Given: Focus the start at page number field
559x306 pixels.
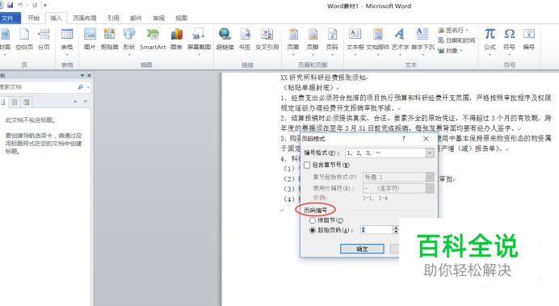Looking at the screenshot, I should tap(376, 230).
